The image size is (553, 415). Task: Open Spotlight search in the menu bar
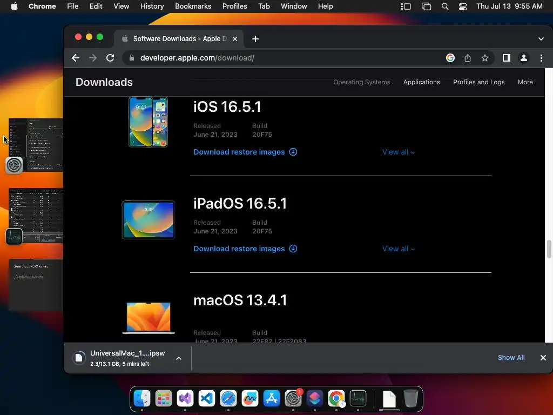point(445,6)
